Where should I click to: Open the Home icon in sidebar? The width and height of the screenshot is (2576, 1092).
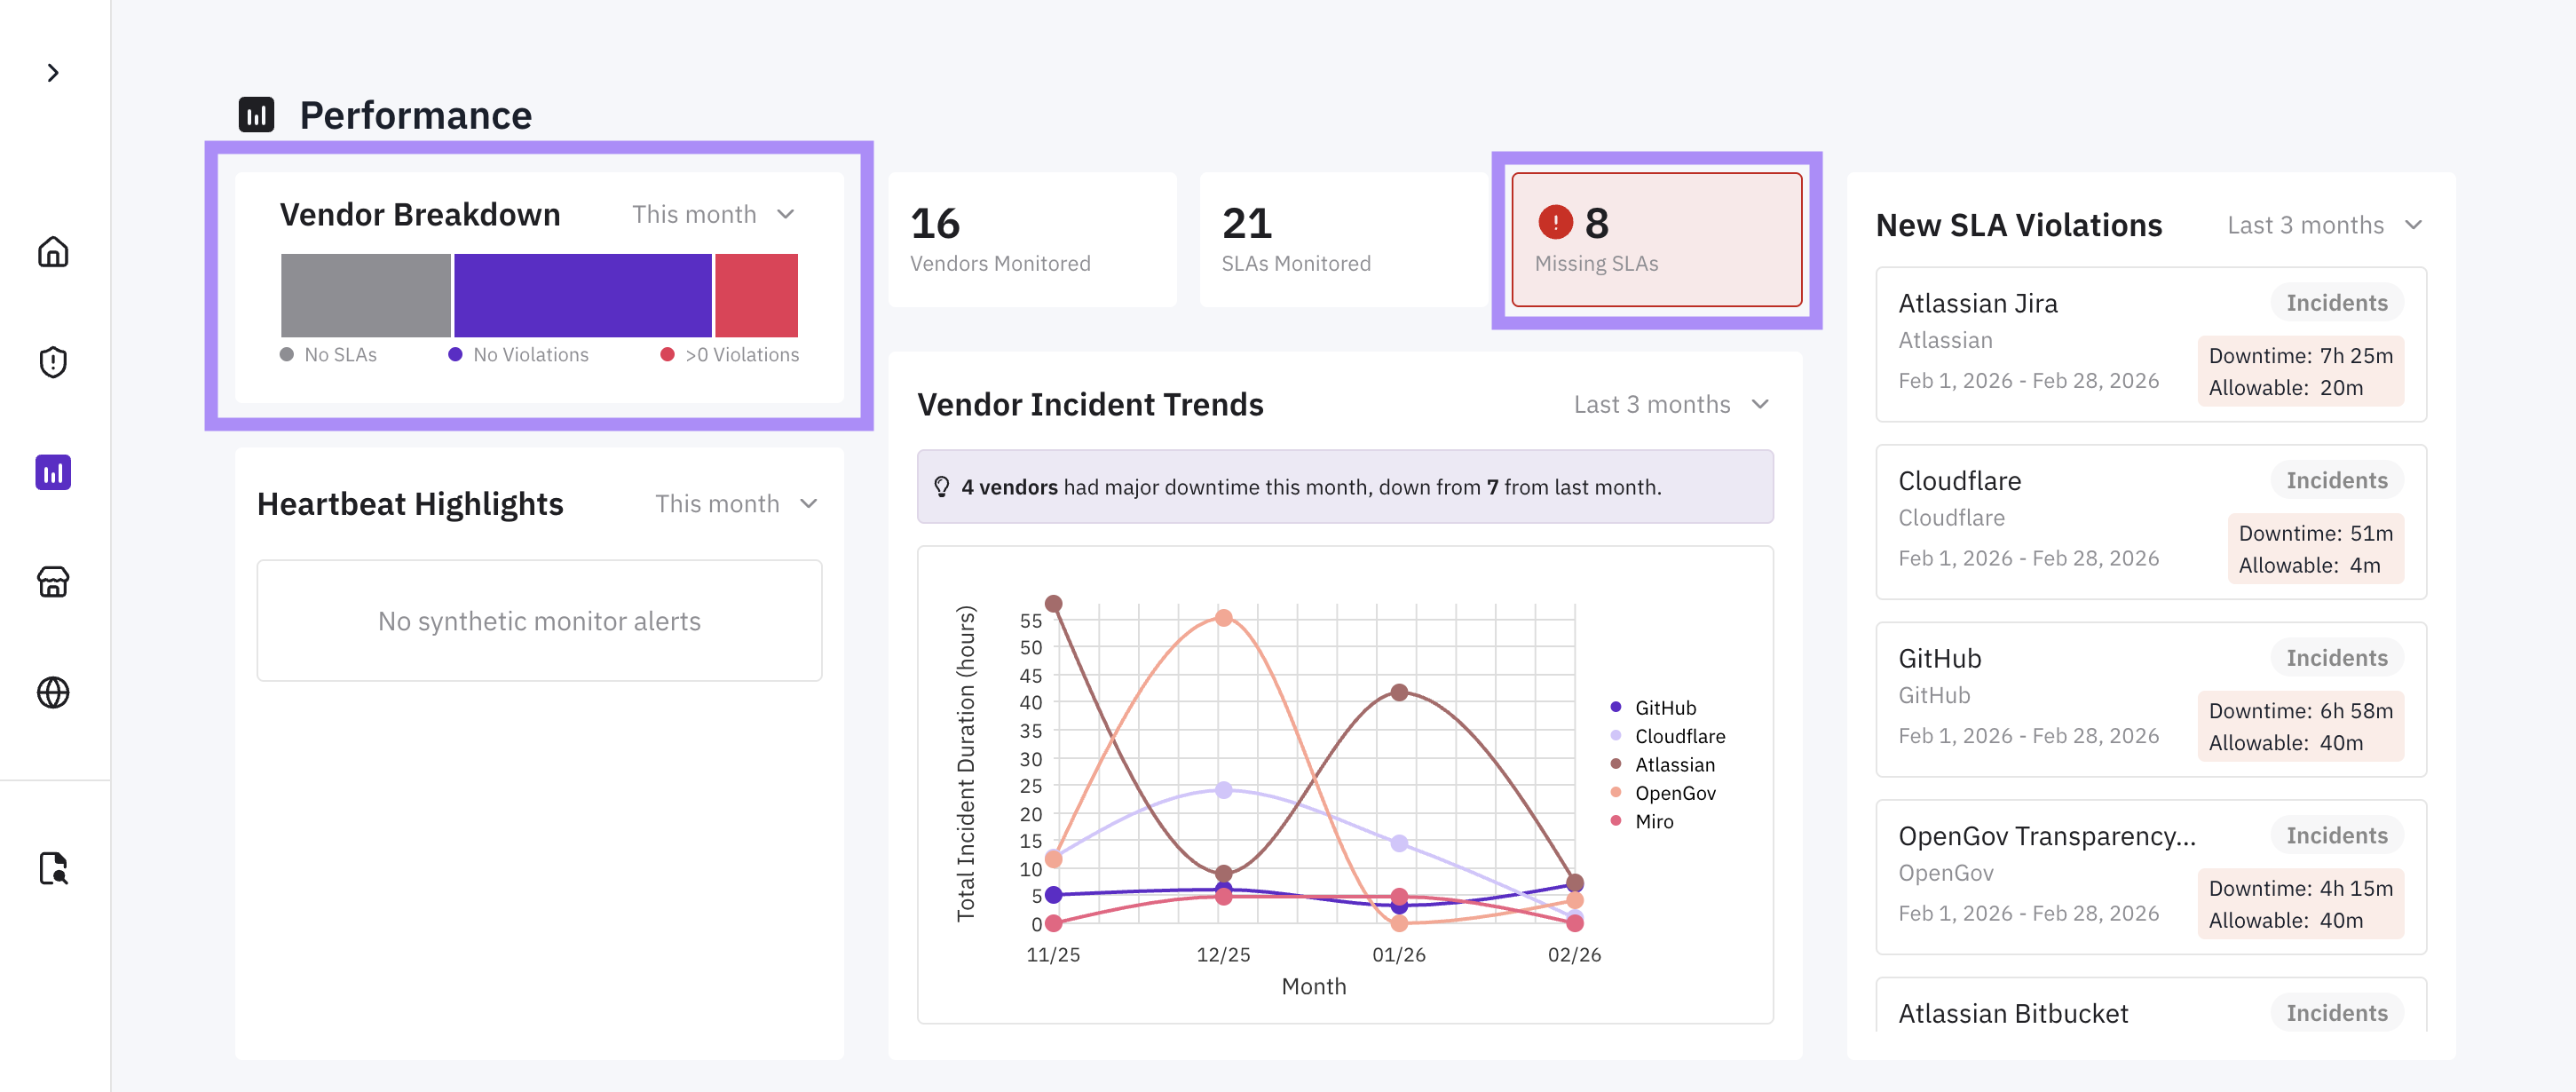click(53, 252)
